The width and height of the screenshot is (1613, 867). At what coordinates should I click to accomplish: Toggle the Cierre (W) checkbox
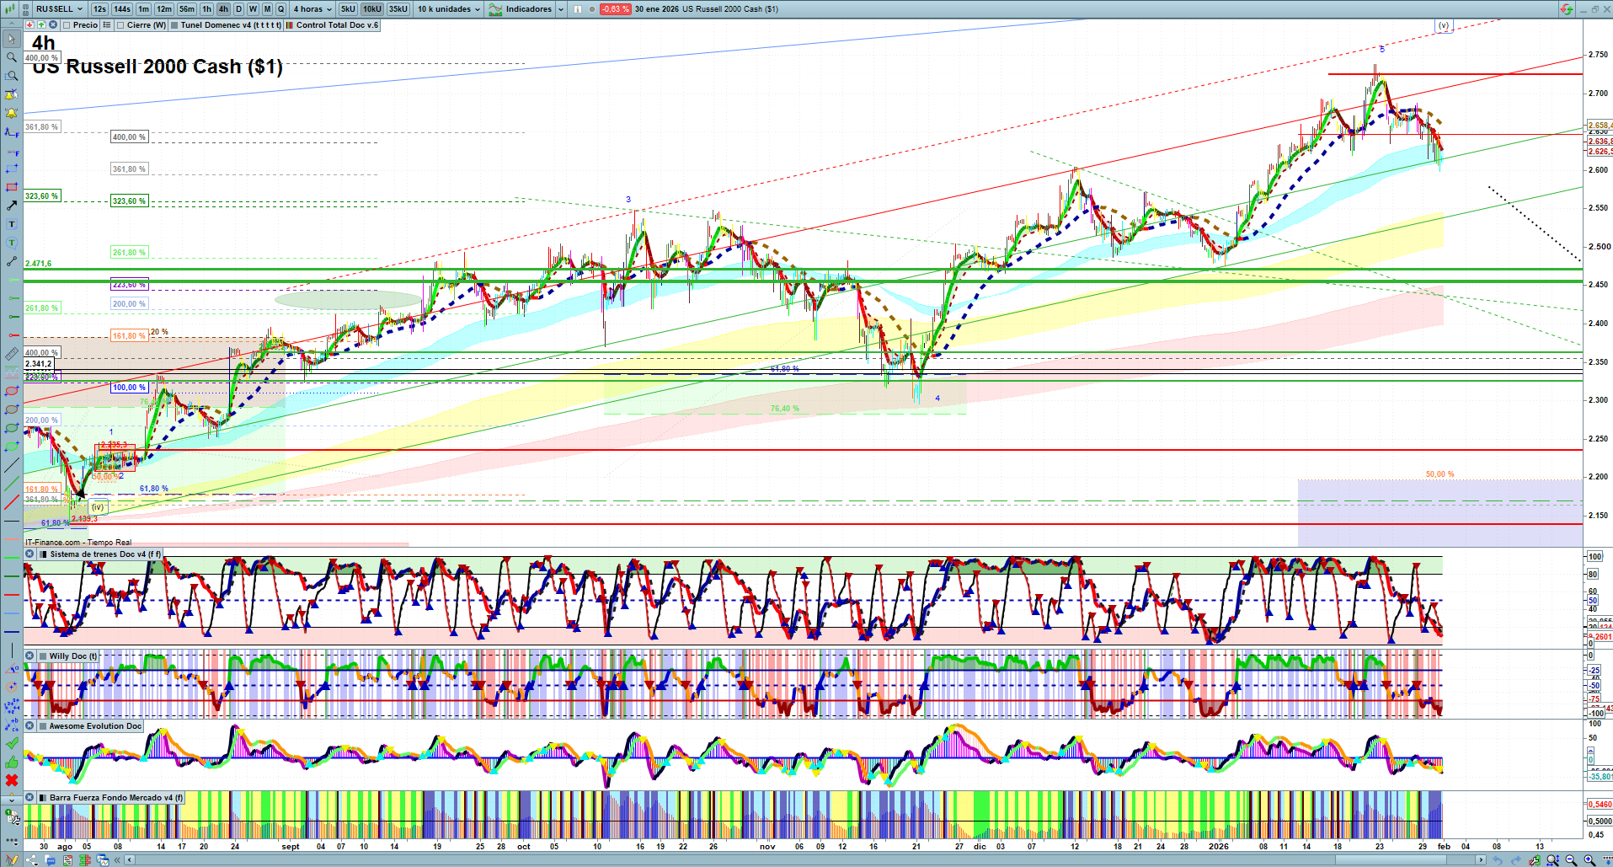tap(120, 25)
